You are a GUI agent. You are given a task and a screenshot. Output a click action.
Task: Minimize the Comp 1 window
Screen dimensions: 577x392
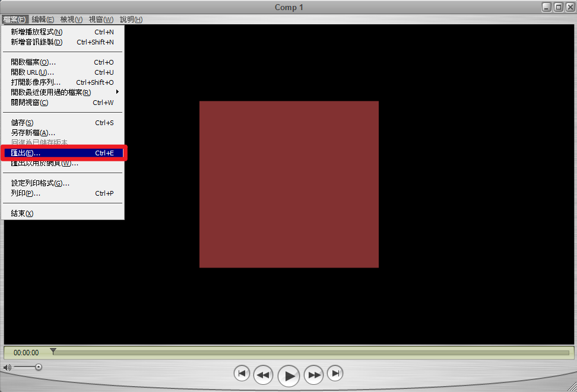(x=547, y=7)
